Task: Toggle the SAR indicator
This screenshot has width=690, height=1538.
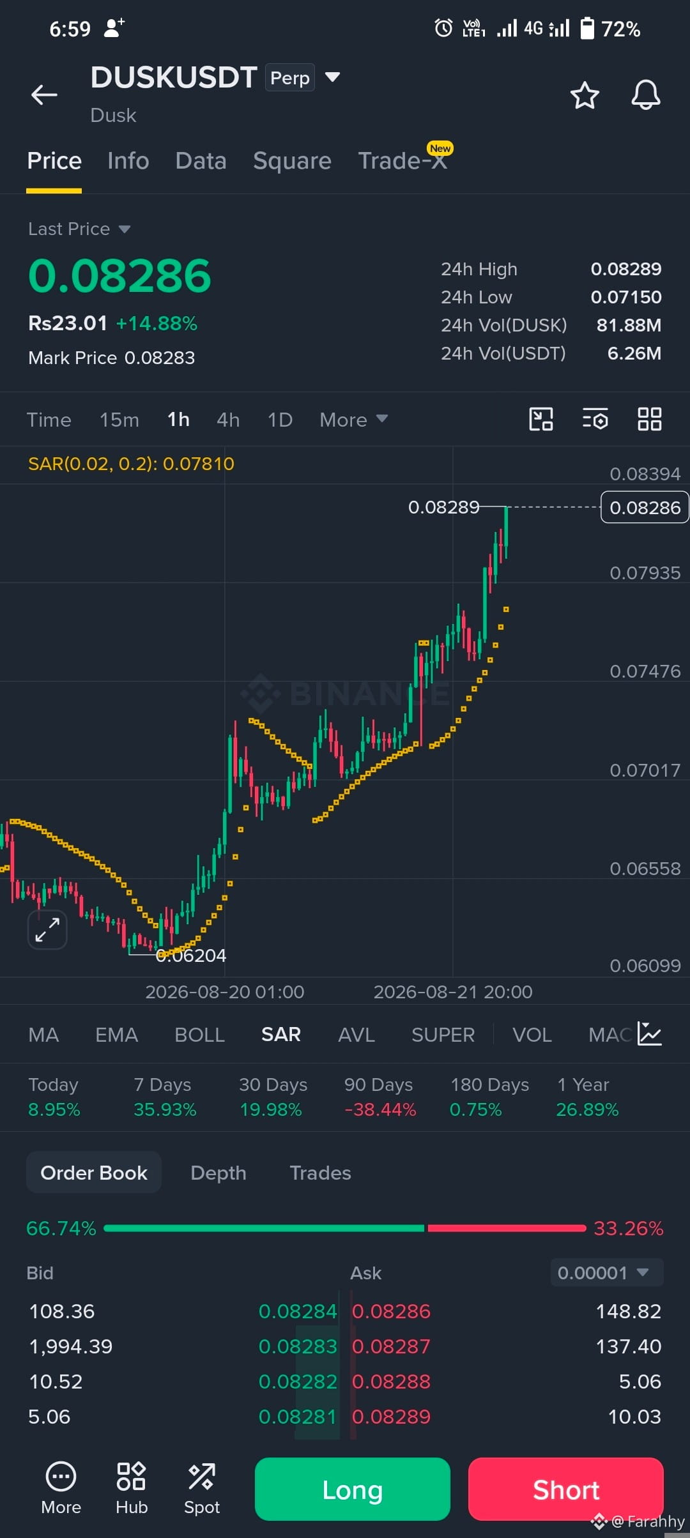Action: 281,1035
